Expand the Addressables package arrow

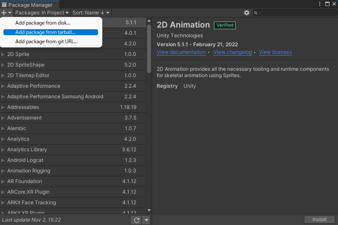[3, 107]
